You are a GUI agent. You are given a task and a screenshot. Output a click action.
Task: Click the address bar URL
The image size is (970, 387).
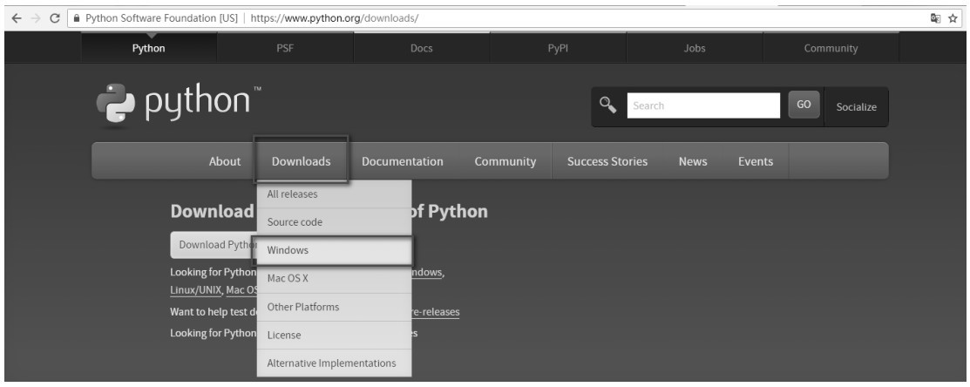coord(335,18)
